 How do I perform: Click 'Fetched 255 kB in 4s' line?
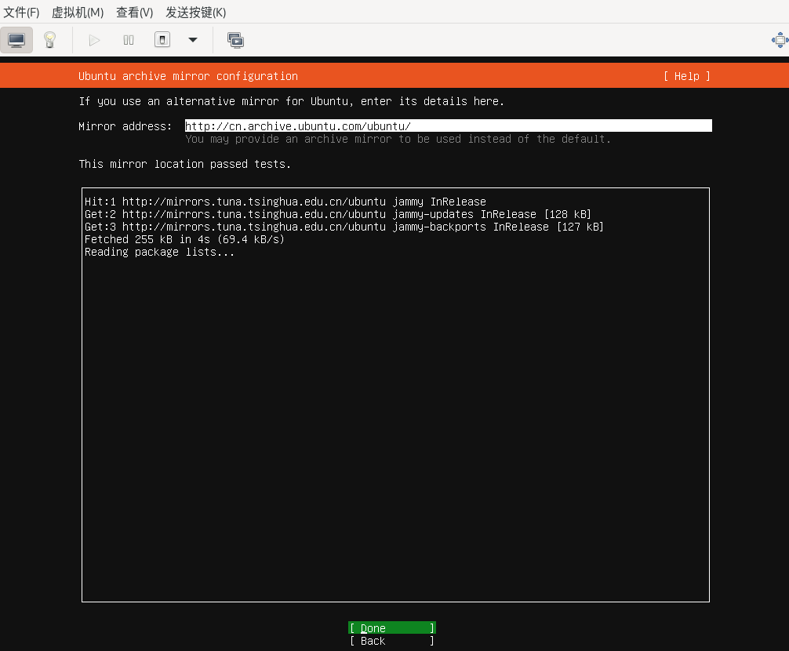(x=184, y=239)
